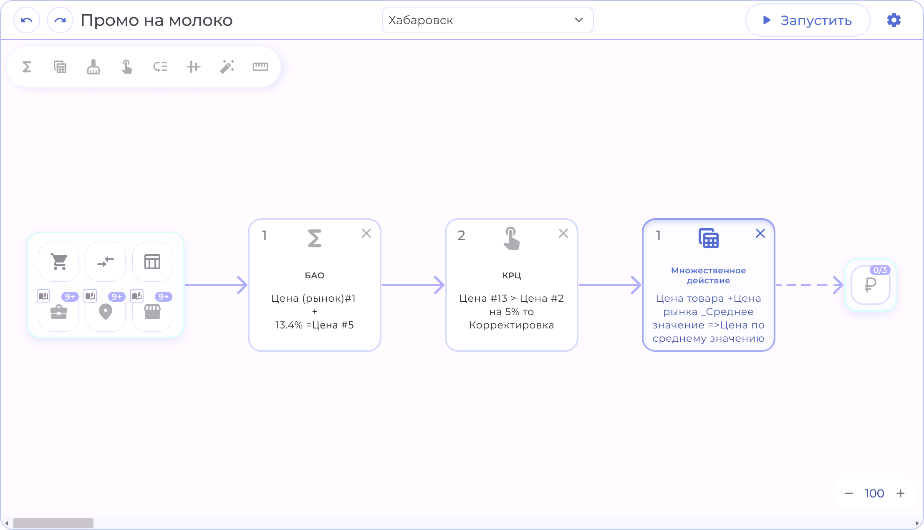Remove the БАО block with X
Screen dimensions: 924x530
click(x=366, y=233)
